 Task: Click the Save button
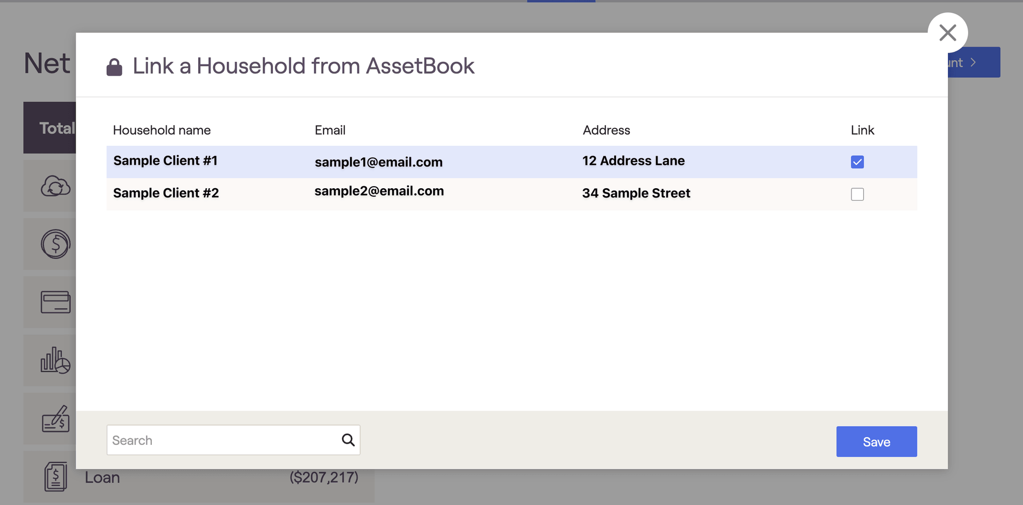pos(876,442)
